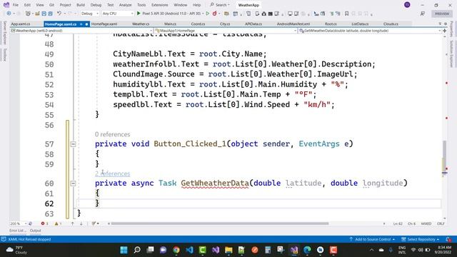Screen dimensions: 457x257
Task: Open the MauiApp1.HomePage type dropdown
Action: coord(226,31)
